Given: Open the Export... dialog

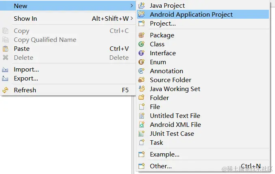Looking at the screenshot, I should pos(26,78).
